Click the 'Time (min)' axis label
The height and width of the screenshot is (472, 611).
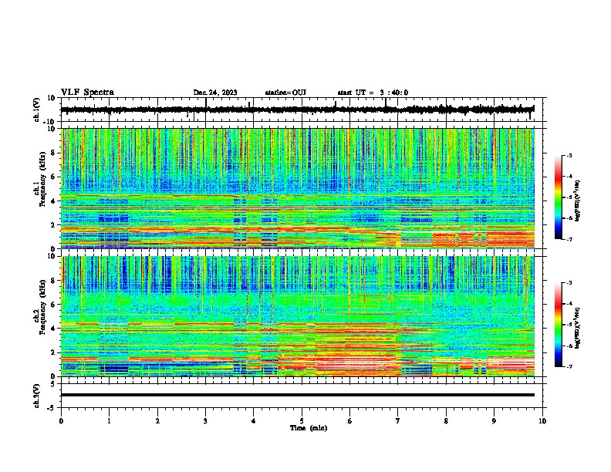[x=309, y=428]
